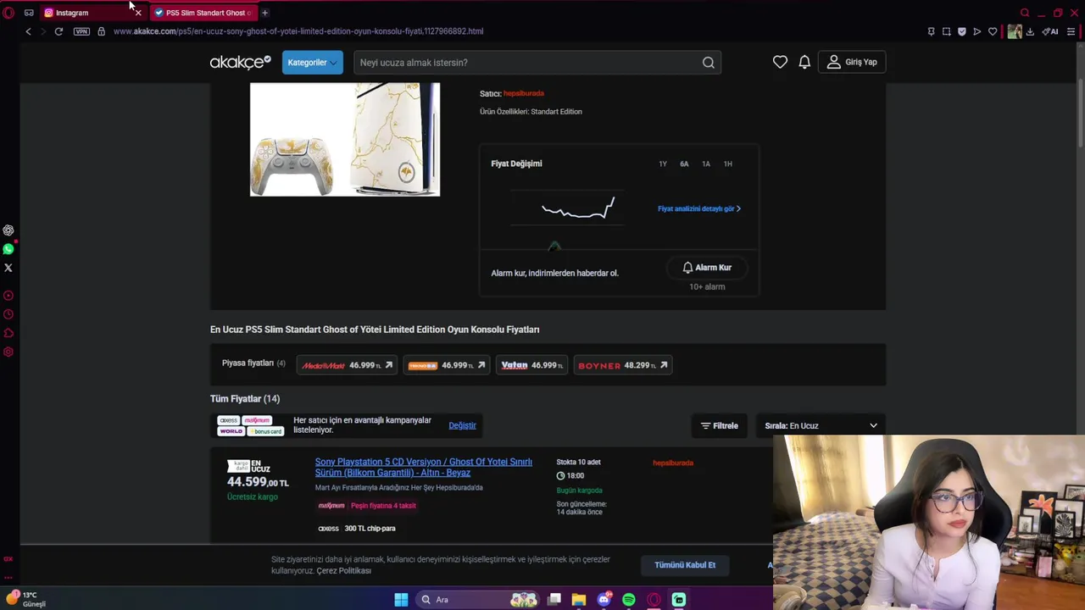Open tab search magnifier in title bar
The width and height of the screenshot is (1085, 610).
(1025, 13)
